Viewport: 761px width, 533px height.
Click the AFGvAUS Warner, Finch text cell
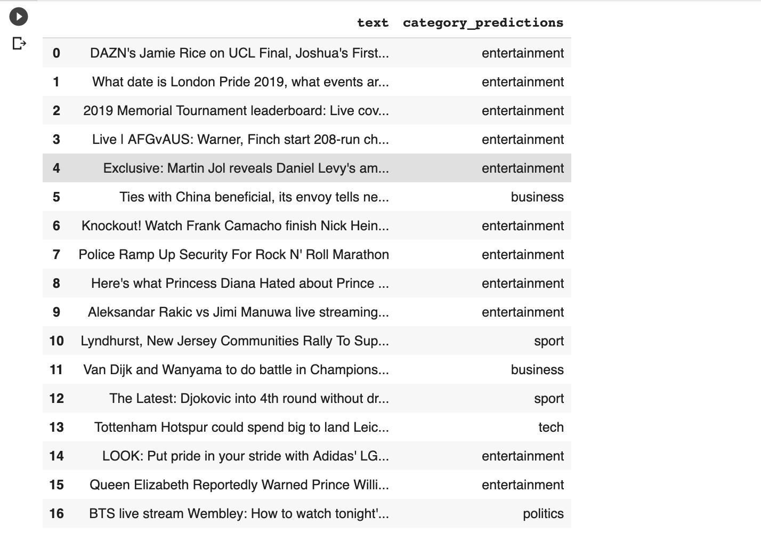click(x=240, y=140)
